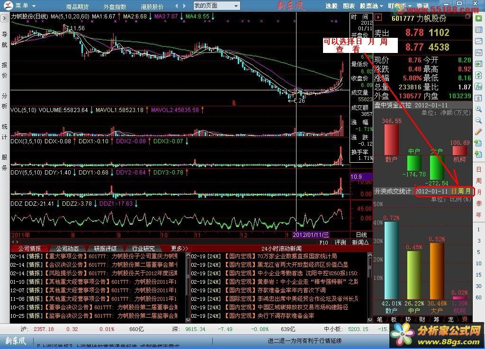
Task: Select the 日 period in right toolbar
Action: click(479, 170)
